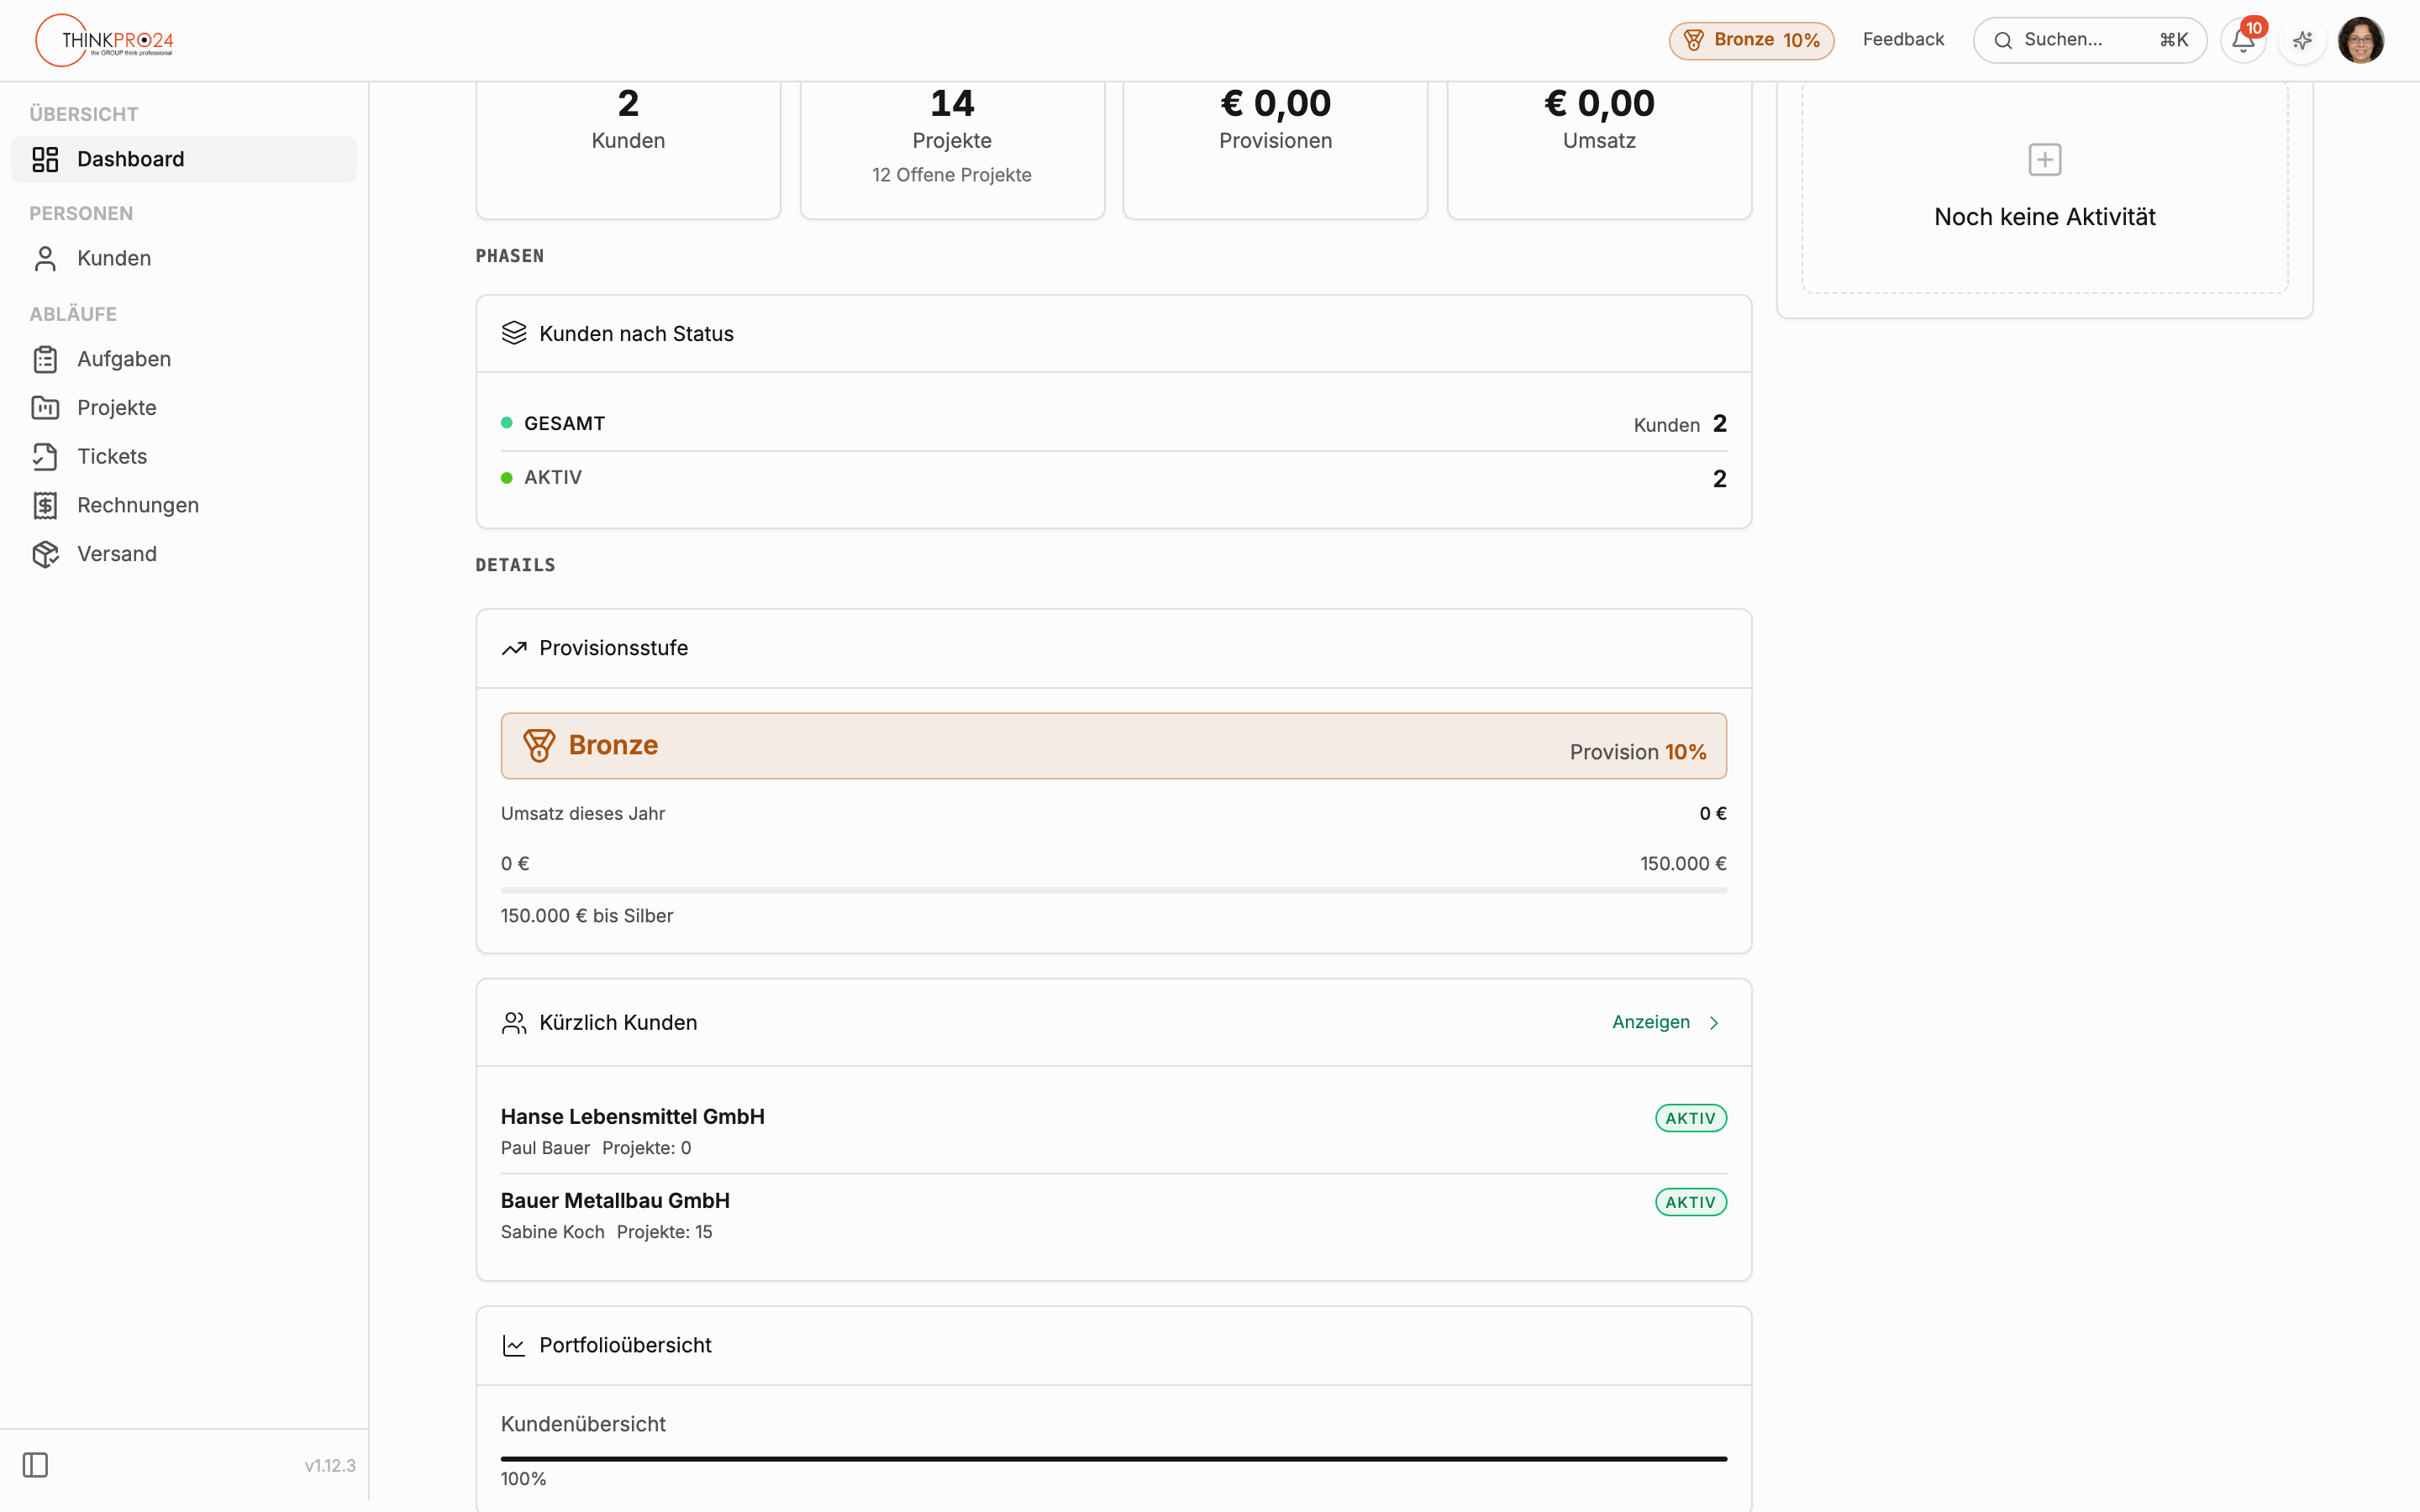Click the Provisionen stat card

coord(1275,150)
